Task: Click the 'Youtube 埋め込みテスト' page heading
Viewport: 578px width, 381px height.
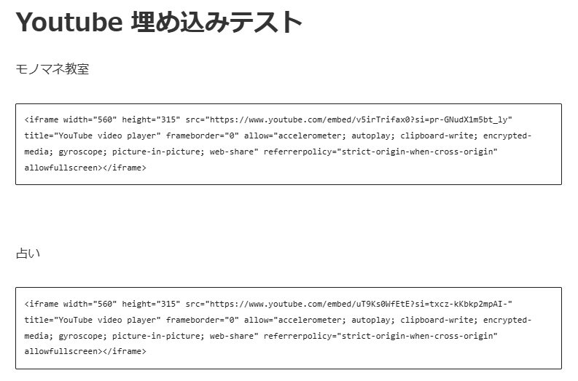Action: tap(158, 22)
